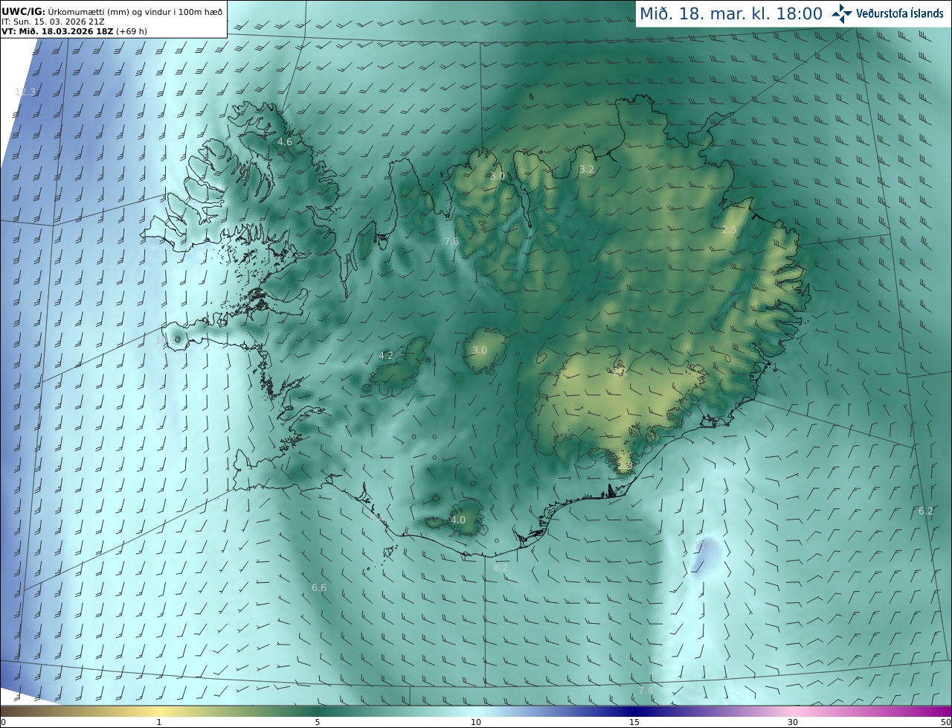Click the 12.3 value on the map
952x728 pixels.
pos(25,92)
